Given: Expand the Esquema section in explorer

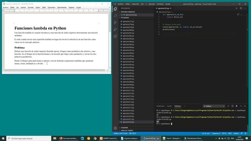Looking at the screenshot, I should tap(124, 128).
